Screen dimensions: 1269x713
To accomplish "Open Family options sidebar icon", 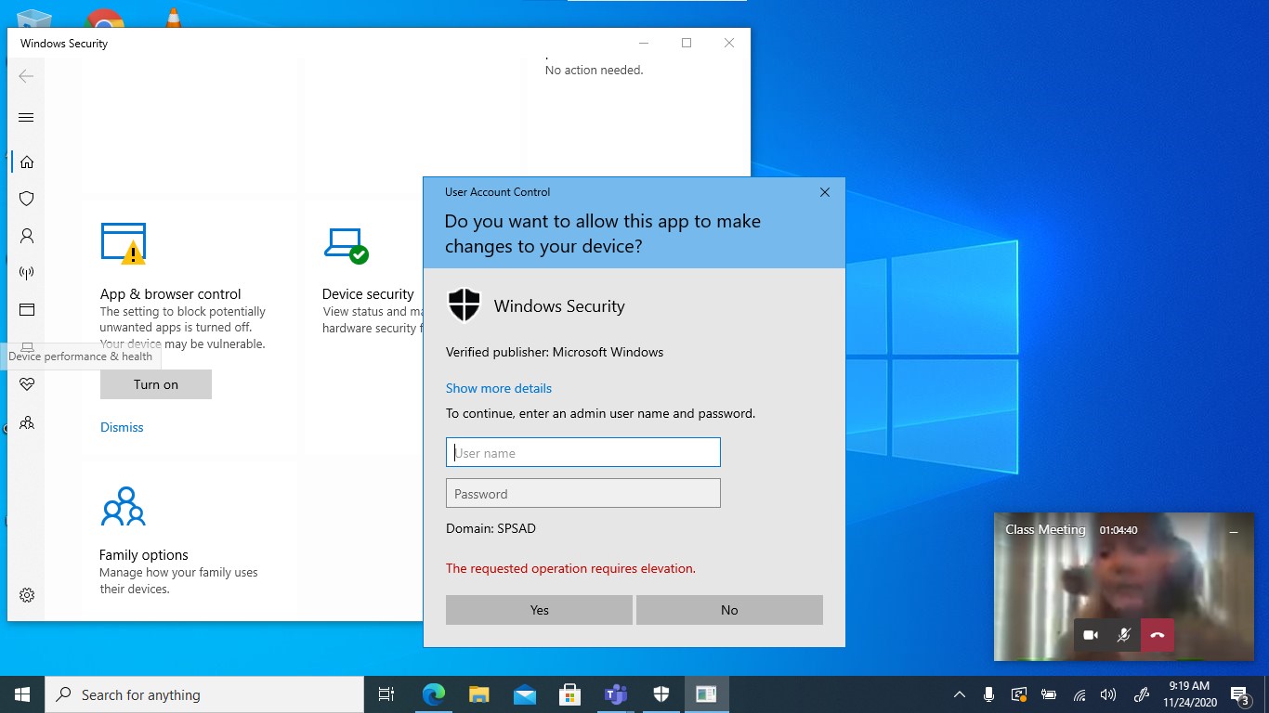I will coord(27,422).
